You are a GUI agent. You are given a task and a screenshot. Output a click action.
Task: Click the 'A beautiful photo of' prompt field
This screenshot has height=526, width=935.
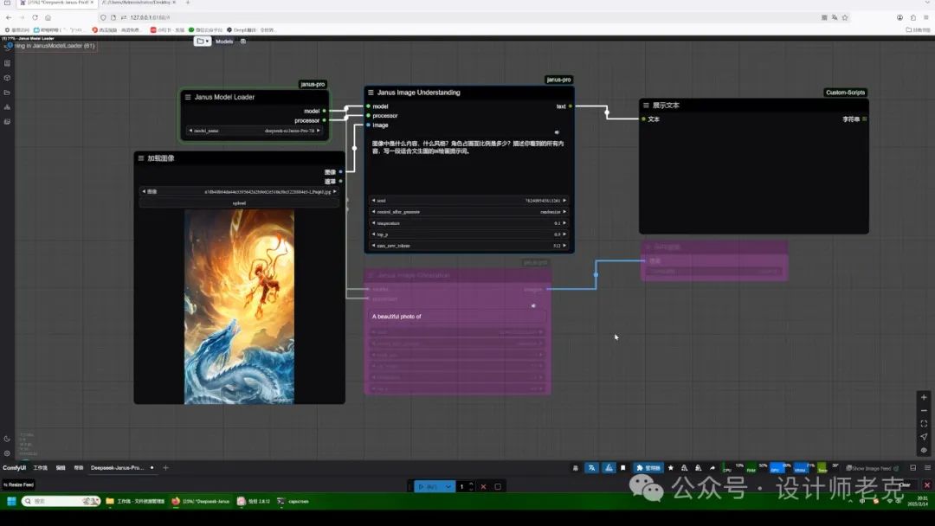(457, 317)
